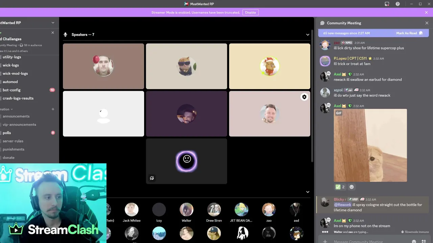Open the emoji picker in message box
The width and height of the screenshot is (433, 243).
414,241
